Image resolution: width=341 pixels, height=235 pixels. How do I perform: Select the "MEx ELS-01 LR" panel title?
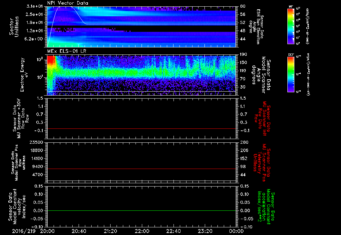click(67, 51)
